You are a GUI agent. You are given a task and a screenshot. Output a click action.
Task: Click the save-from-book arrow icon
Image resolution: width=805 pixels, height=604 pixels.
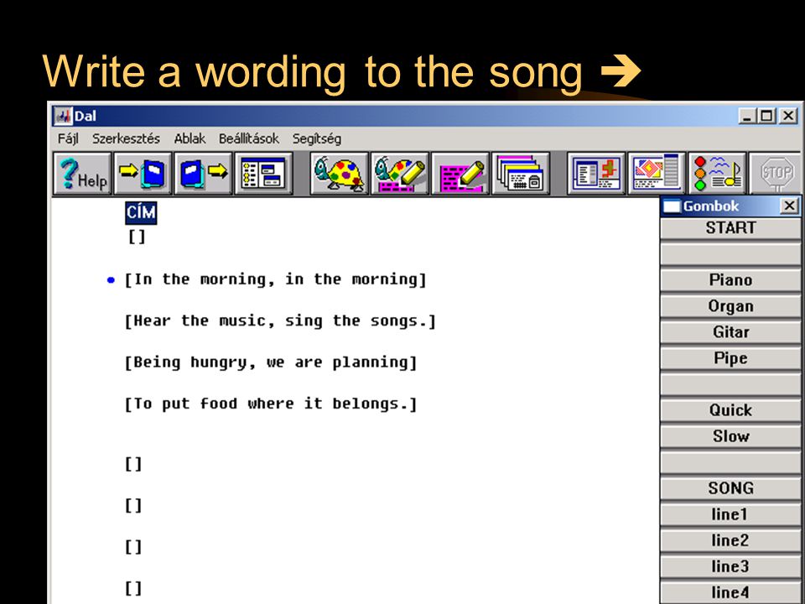(203, 174)
